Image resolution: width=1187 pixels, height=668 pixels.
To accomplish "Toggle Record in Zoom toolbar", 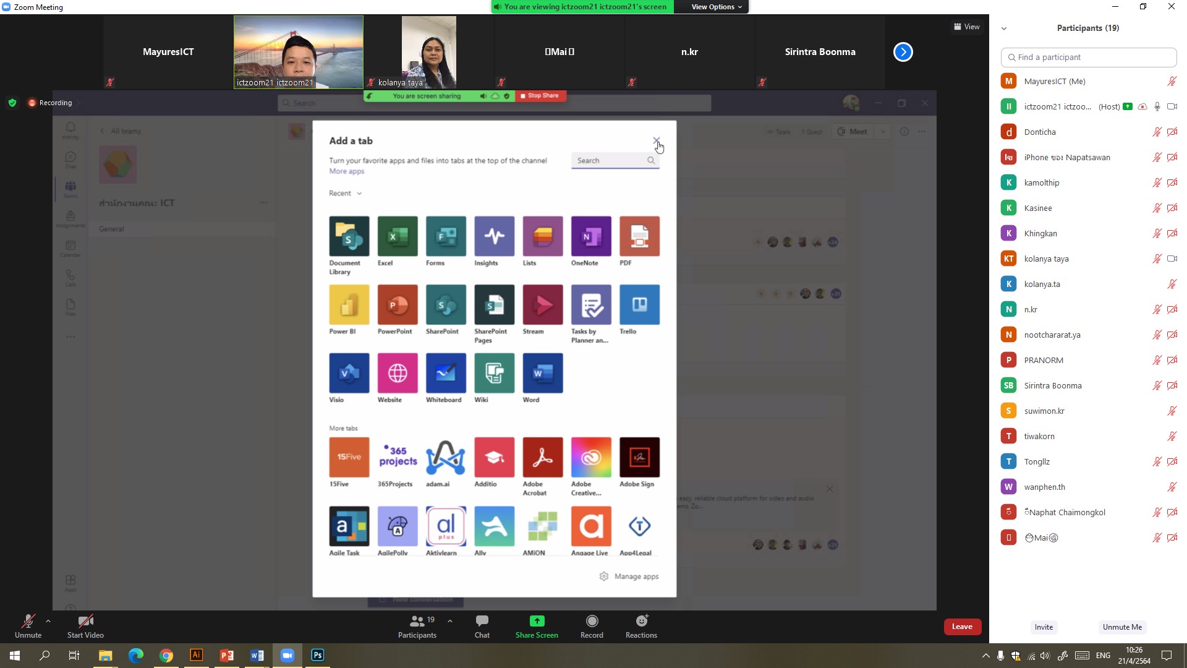I will tap(592, 626).
